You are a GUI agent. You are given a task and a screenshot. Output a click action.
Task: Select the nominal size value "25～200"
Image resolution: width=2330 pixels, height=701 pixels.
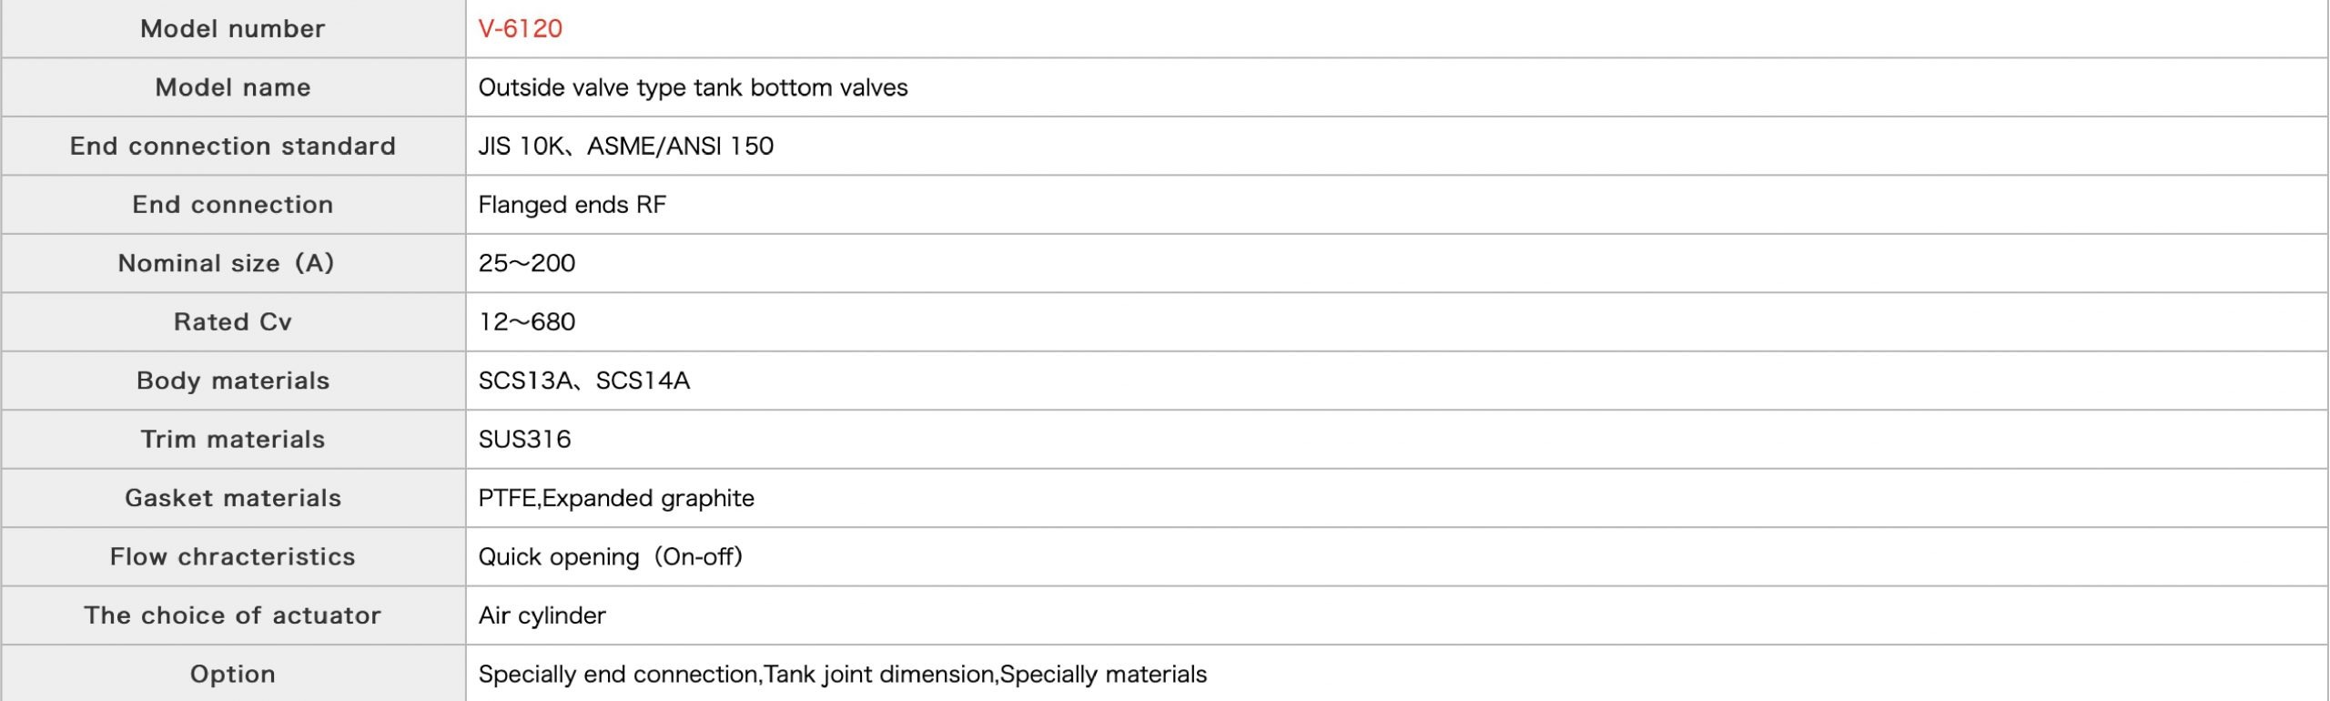click(526, 263)
